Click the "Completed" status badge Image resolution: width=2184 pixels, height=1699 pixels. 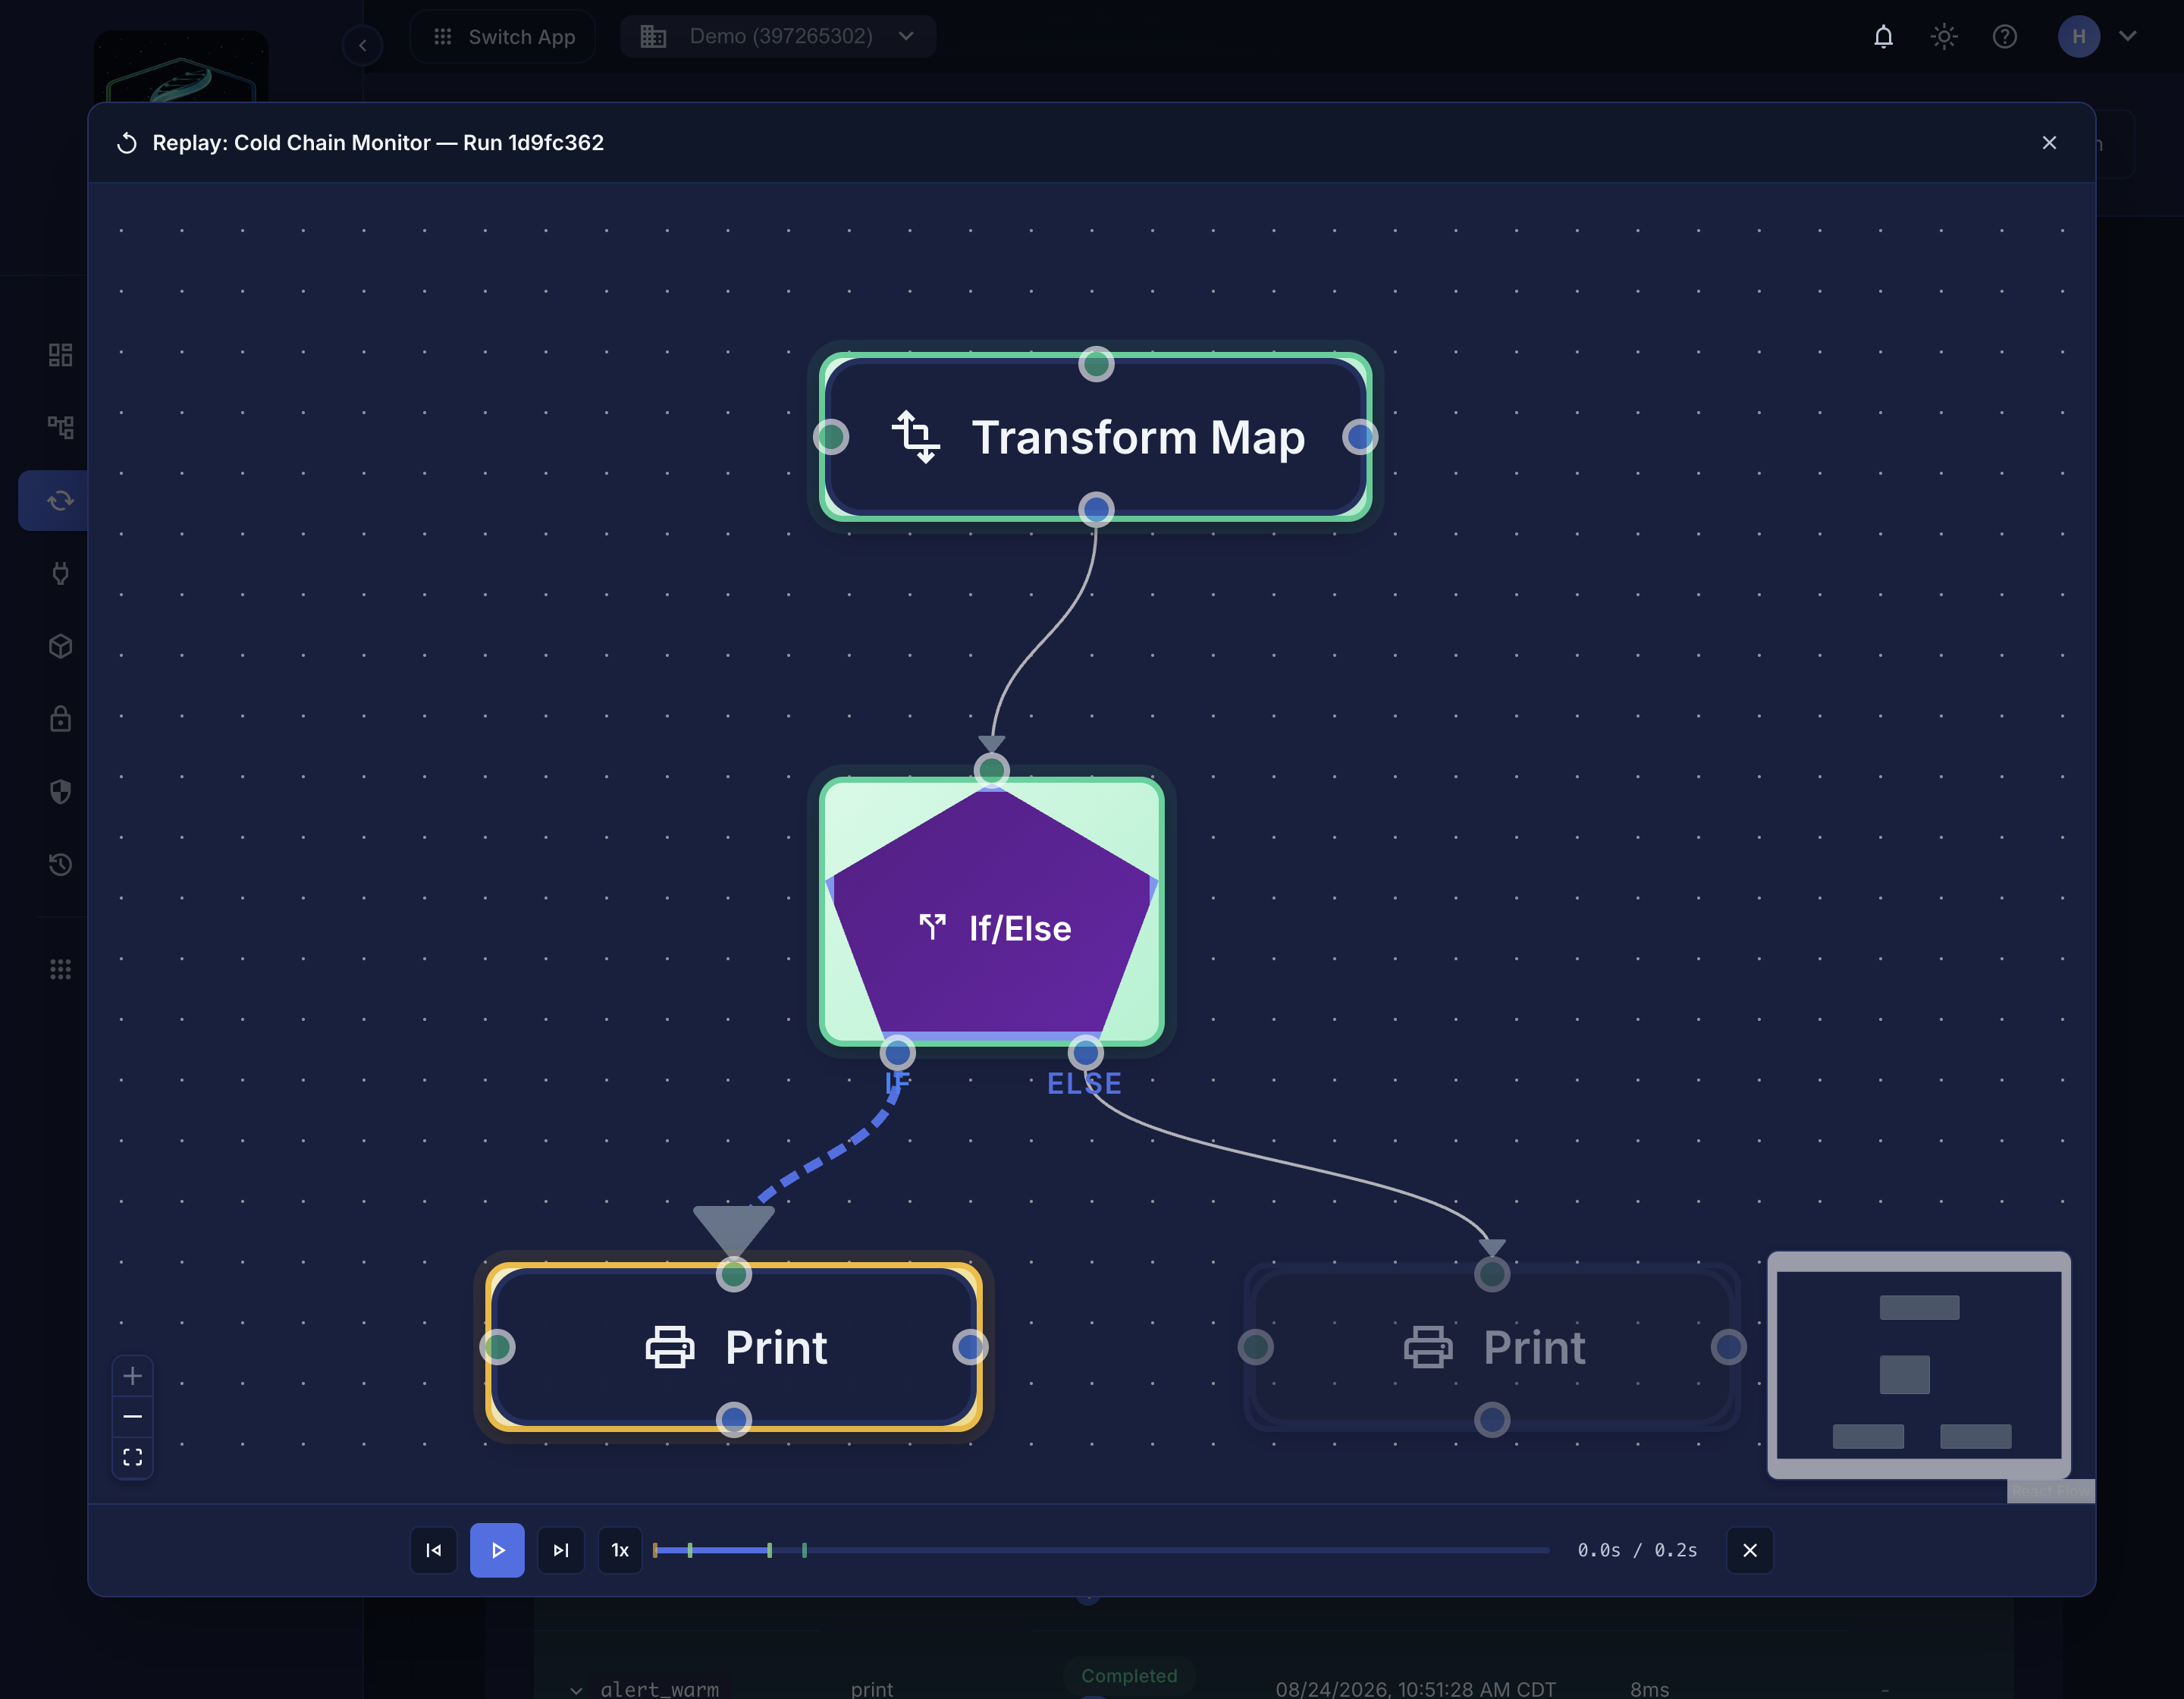(1129, 1676)
